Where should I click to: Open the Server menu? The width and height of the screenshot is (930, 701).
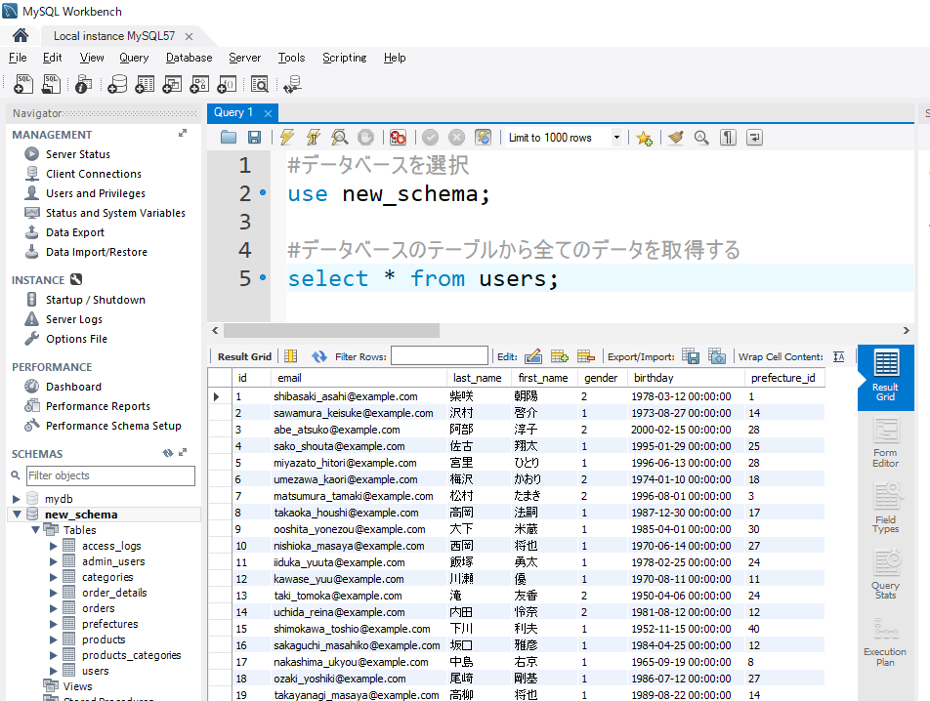coord(244,58)
